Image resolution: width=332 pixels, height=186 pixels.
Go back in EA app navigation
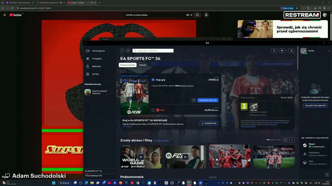click(x=122, y=51)
